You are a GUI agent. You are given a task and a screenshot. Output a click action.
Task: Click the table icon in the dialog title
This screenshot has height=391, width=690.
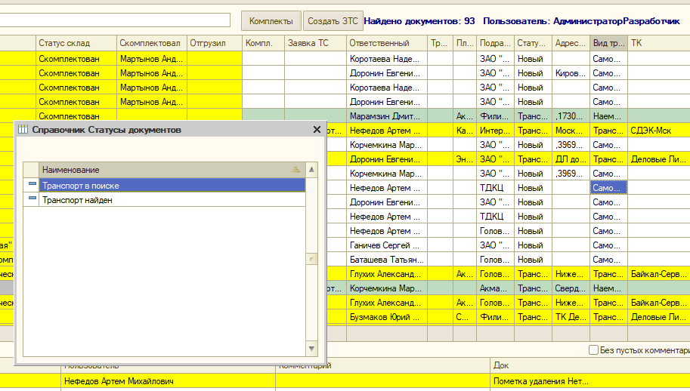23,129
